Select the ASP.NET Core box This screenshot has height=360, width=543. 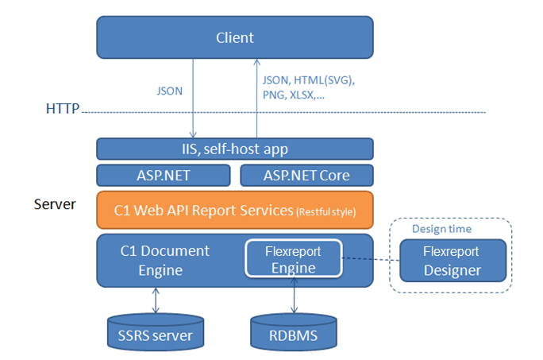306,175
